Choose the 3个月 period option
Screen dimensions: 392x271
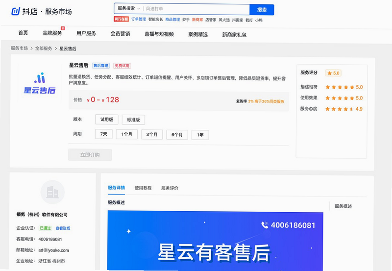coord(152,135)
